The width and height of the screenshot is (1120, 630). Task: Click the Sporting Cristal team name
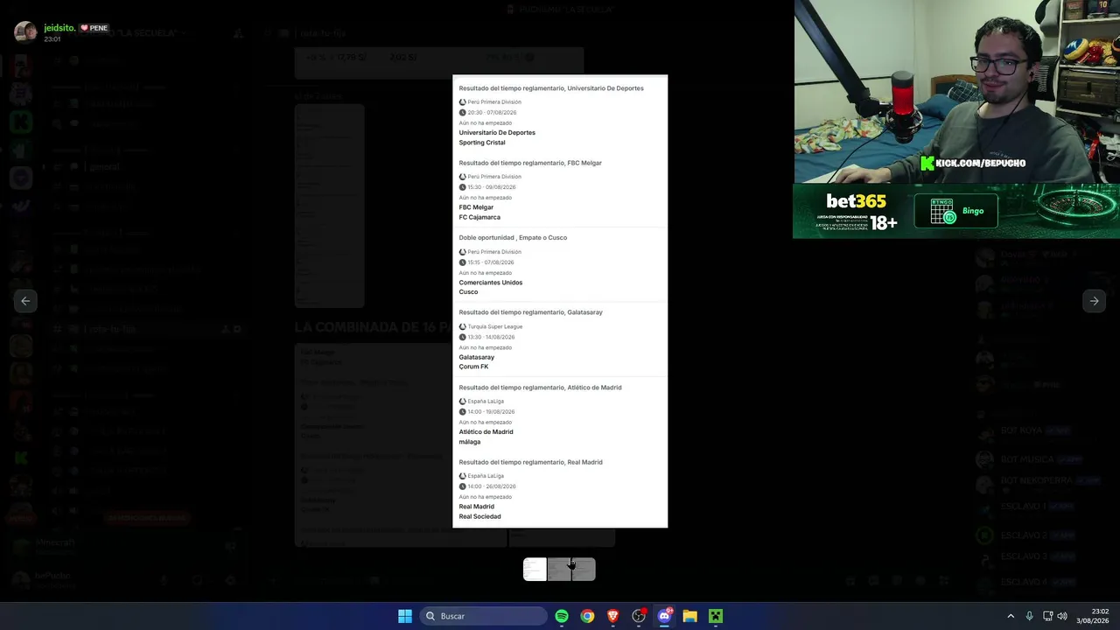click(482, 143)
